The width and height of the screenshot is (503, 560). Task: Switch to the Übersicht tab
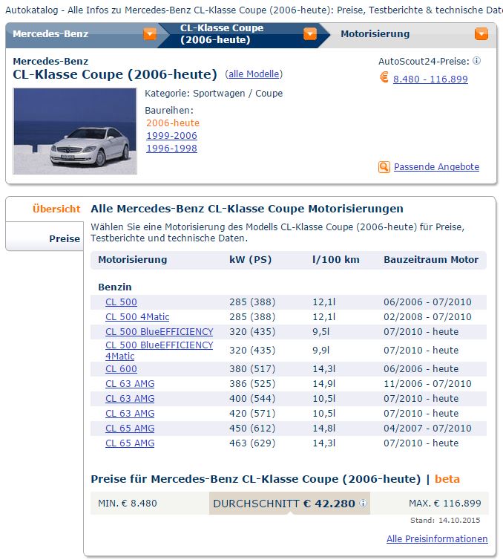tap(56, 209)
